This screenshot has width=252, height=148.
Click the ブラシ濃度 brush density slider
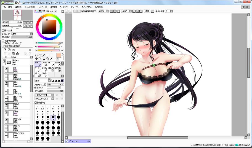(55, 91)
